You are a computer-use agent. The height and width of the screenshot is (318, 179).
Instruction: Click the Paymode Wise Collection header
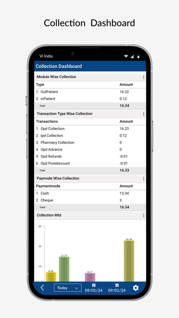click(90, 179)
